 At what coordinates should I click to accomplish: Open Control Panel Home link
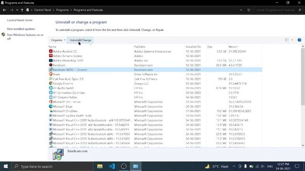20,20
